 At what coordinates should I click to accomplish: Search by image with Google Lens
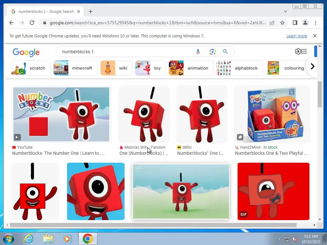click(212, 52)
